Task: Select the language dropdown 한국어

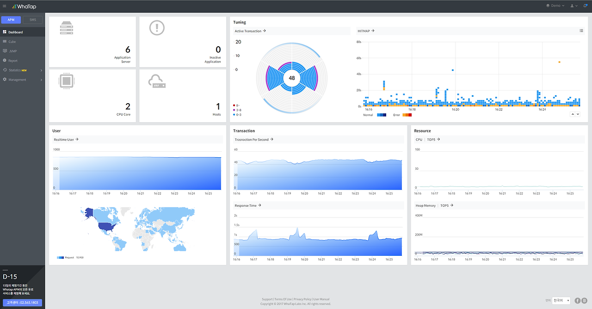Action: pyautogui.click(x=561, y=301)
